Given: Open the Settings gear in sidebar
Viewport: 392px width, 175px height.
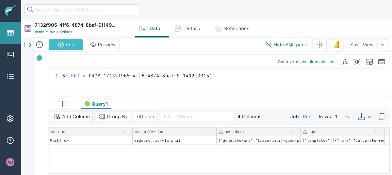Looking at the screenshot, I should pos(10,118).
